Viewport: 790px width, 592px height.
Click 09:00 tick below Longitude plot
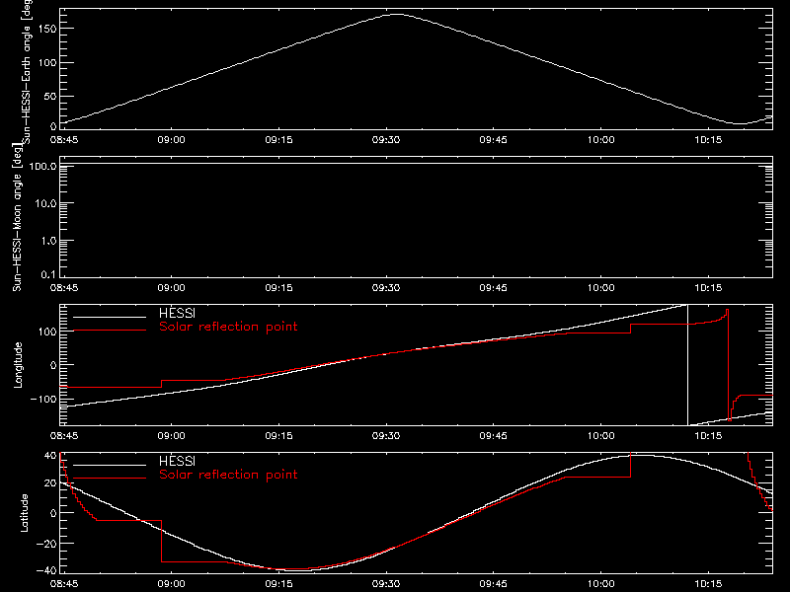pyautogui.click(x=171, y=436)
